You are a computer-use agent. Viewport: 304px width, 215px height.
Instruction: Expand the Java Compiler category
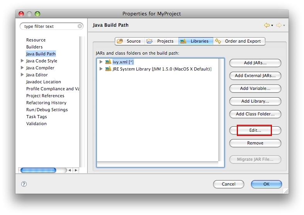click(22, 68)
